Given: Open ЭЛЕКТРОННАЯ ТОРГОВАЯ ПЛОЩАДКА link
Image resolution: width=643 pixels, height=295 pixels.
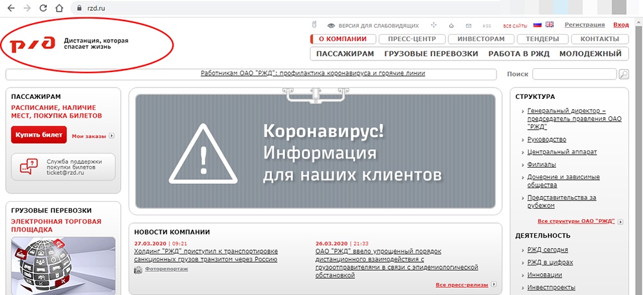Looking at the screenshot, I should tap(56, 226).
